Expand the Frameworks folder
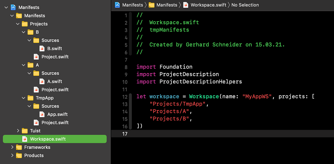The width and height of the screenshot is (334, 164). point(12,147)
